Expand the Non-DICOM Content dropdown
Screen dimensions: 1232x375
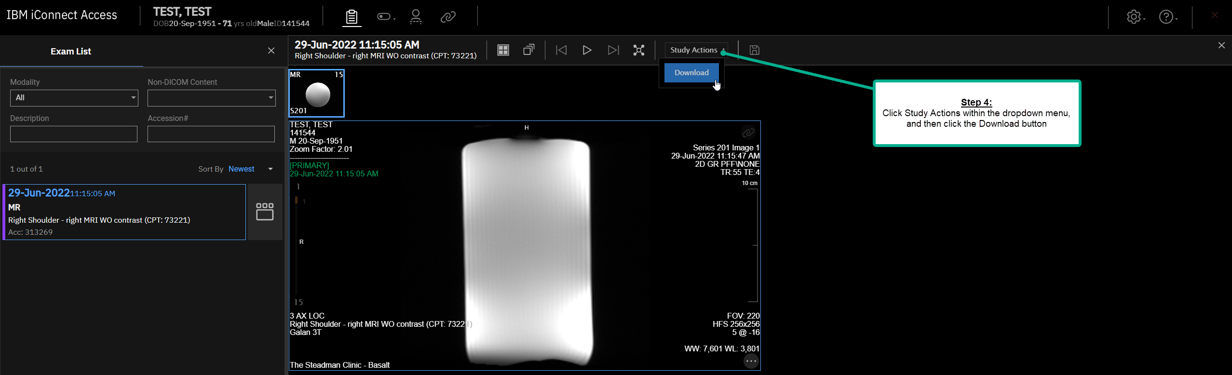[211, 98]
